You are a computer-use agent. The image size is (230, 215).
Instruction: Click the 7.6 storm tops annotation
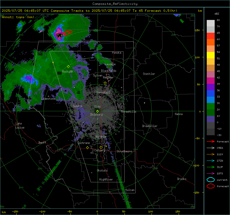coord(60,35)
